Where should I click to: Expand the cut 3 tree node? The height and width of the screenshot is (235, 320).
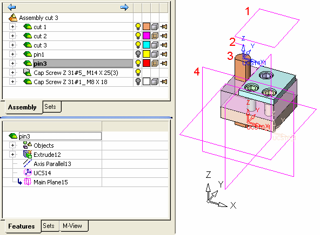point(12,45)
